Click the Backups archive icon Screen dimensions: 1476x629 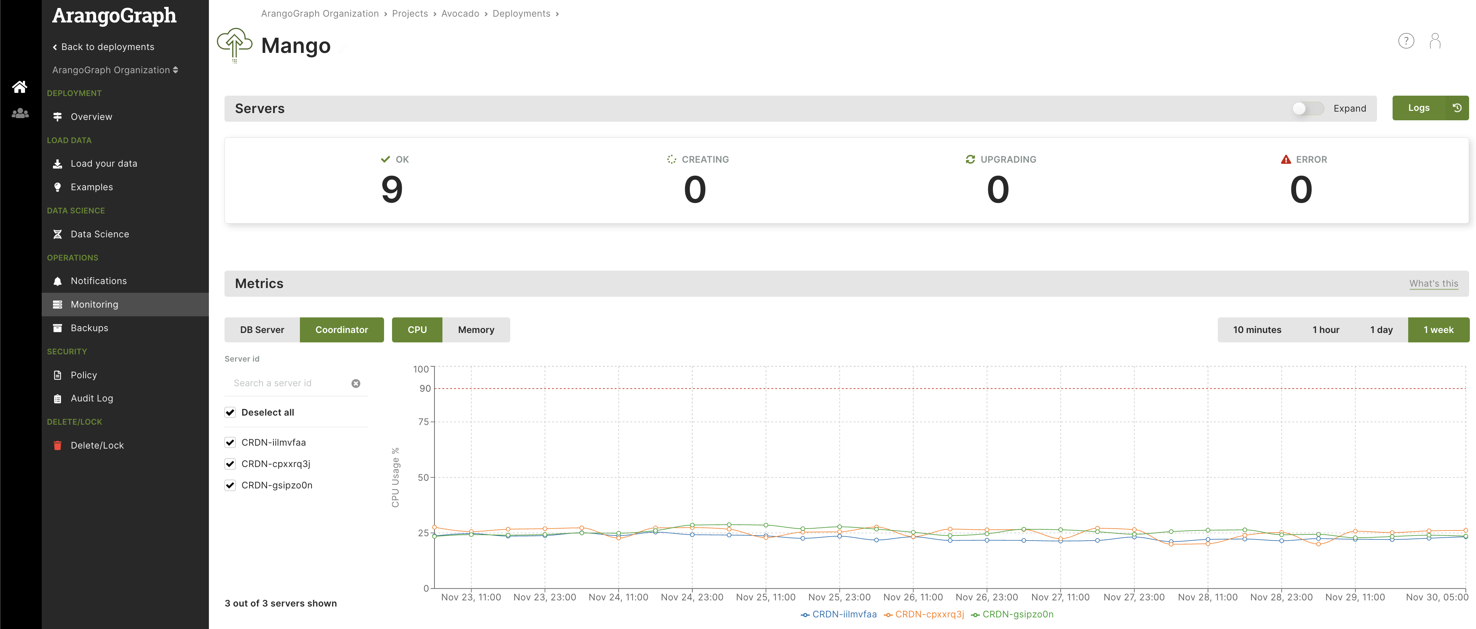coord(57,328)
